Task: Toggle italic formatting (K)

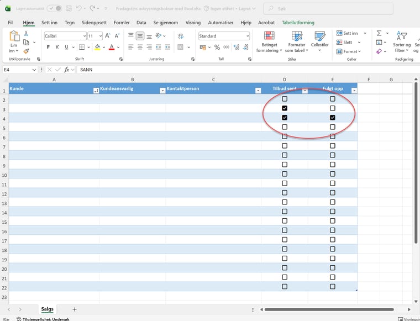Action: click(57, 47)
